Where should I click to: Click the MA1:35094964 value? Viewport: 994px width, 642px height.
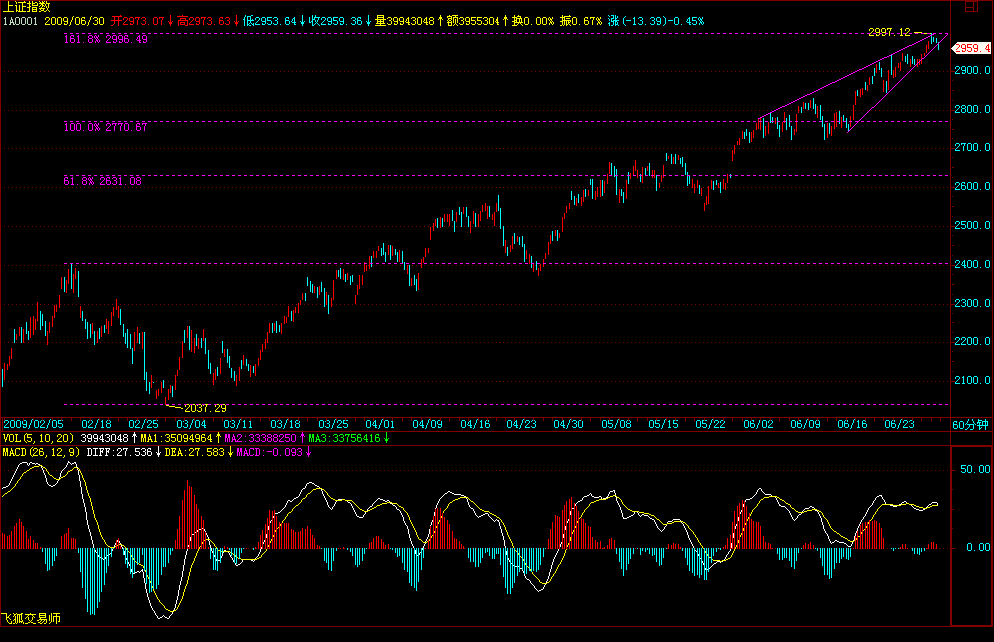tap(176, 438)
